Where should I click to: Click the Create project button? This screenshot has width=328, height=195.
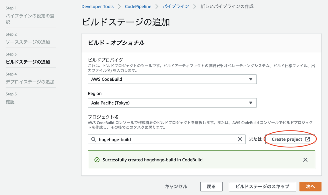[290, 139]
